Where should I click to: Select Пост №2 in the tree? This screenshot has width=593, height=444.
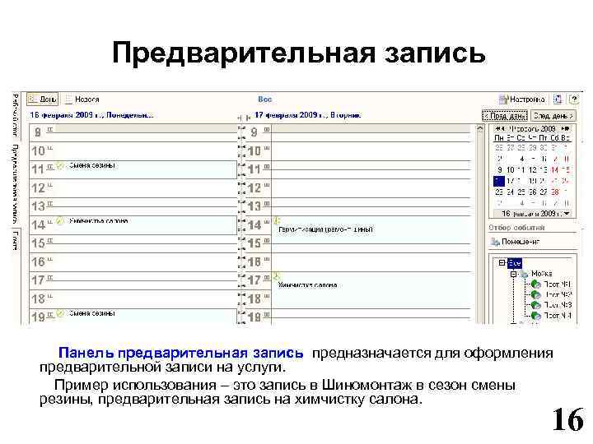[x=558, y=294]
